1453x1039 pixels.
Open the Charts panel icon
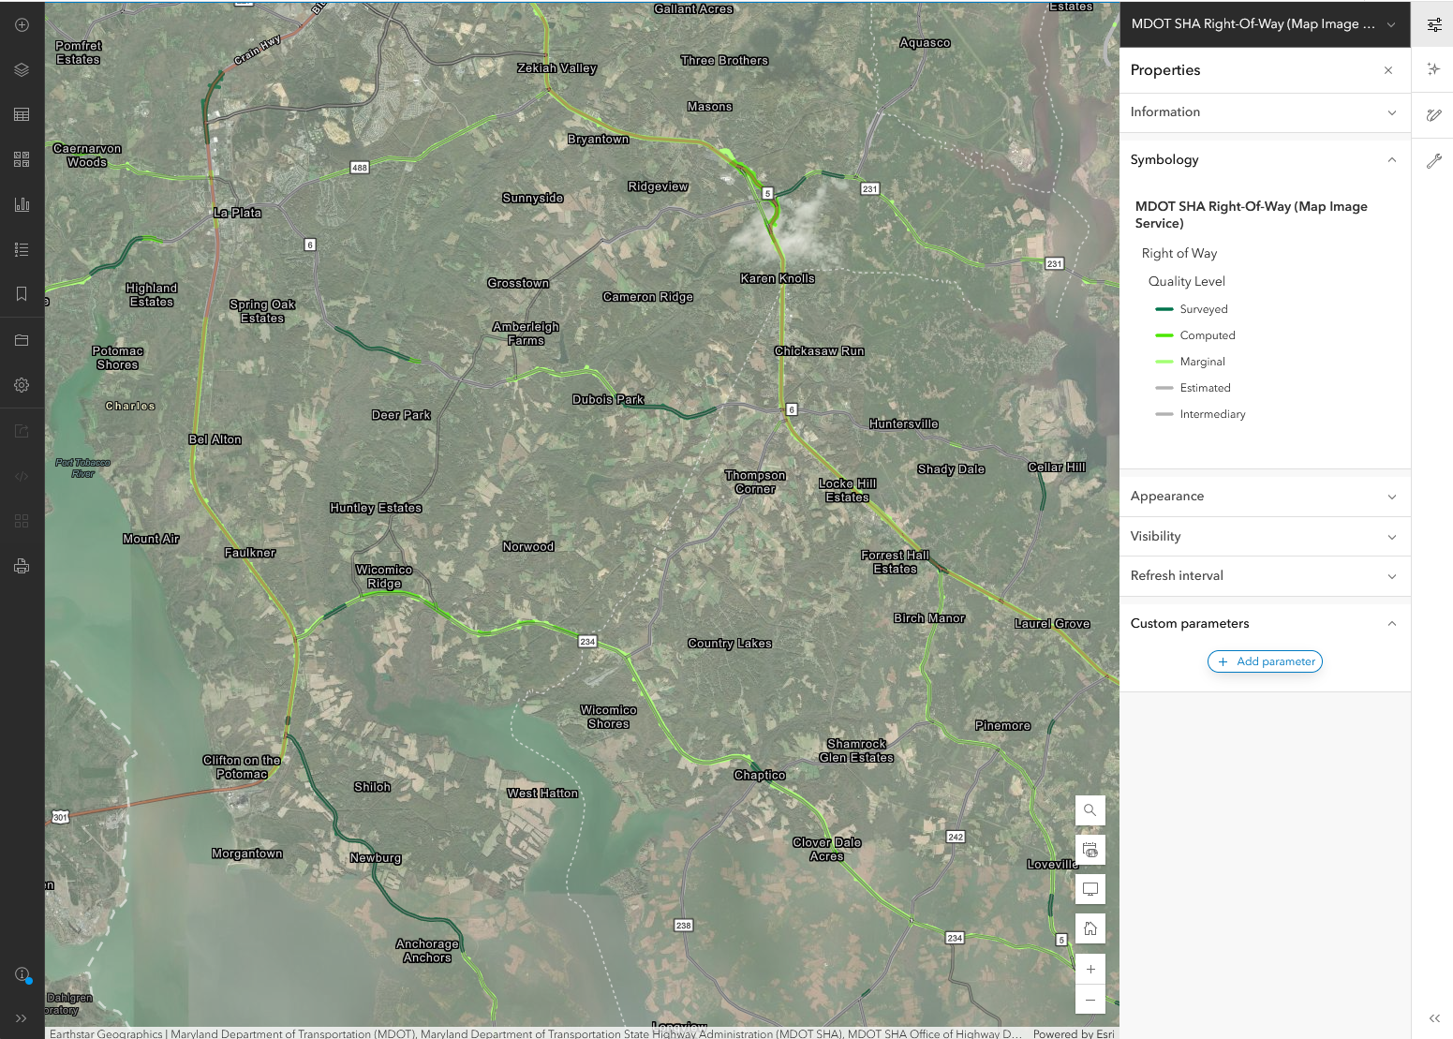[x=22, y=204]
